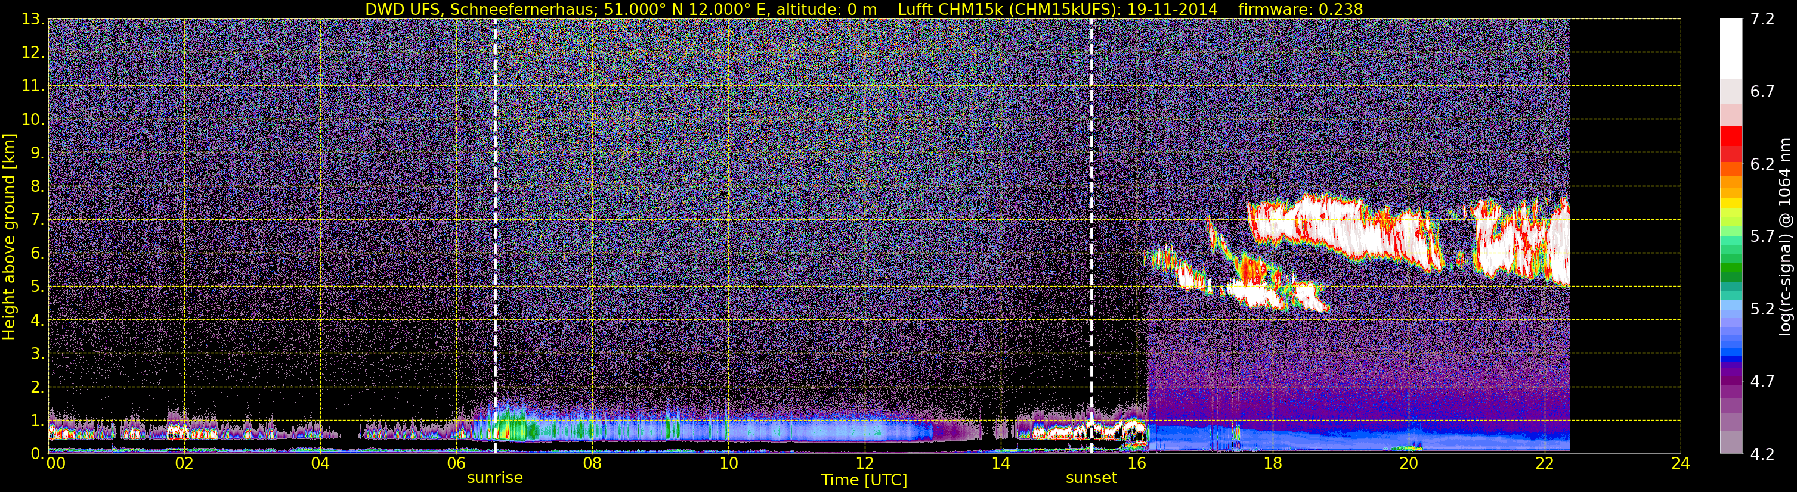The image size is (1797, 492).
Task: Click the plot title text at top
Action: tap(864, 9)
